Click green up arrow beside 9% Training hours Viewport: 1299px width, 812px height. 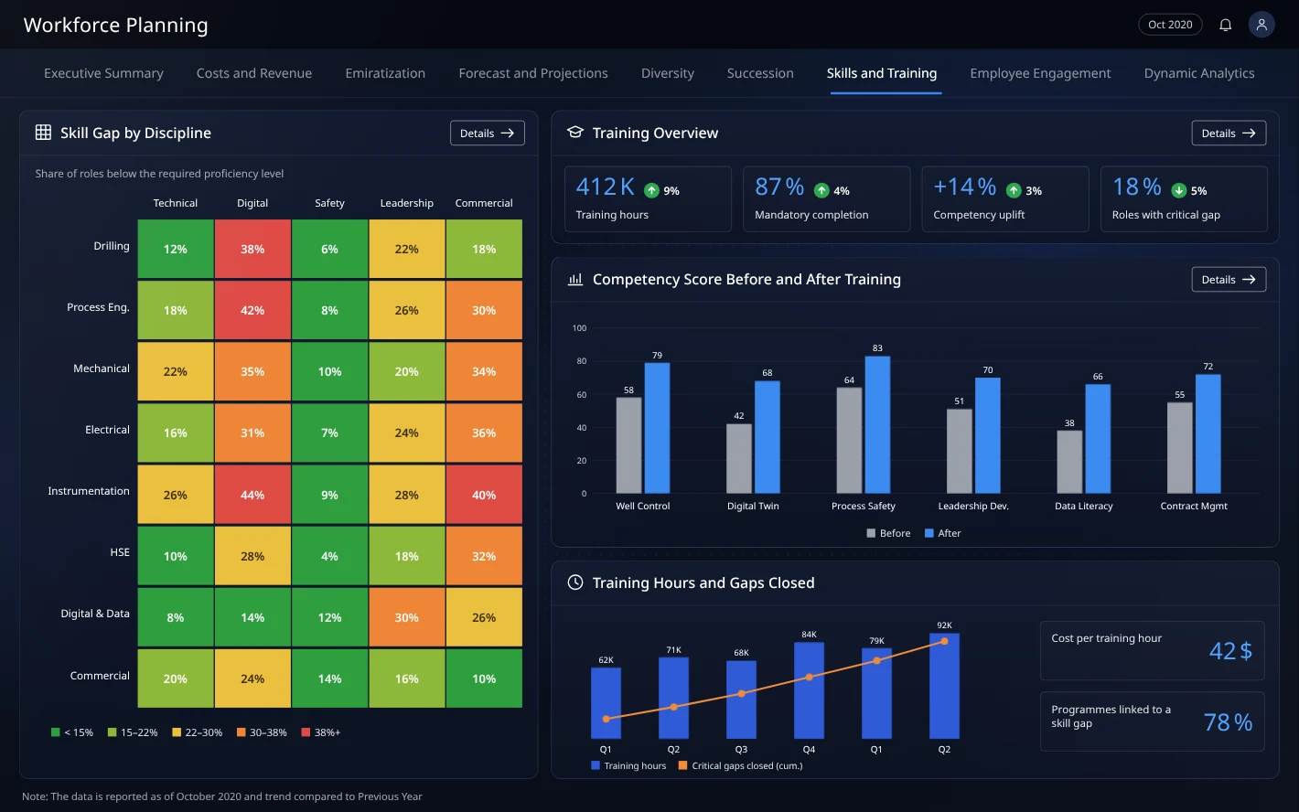point(651,190)
